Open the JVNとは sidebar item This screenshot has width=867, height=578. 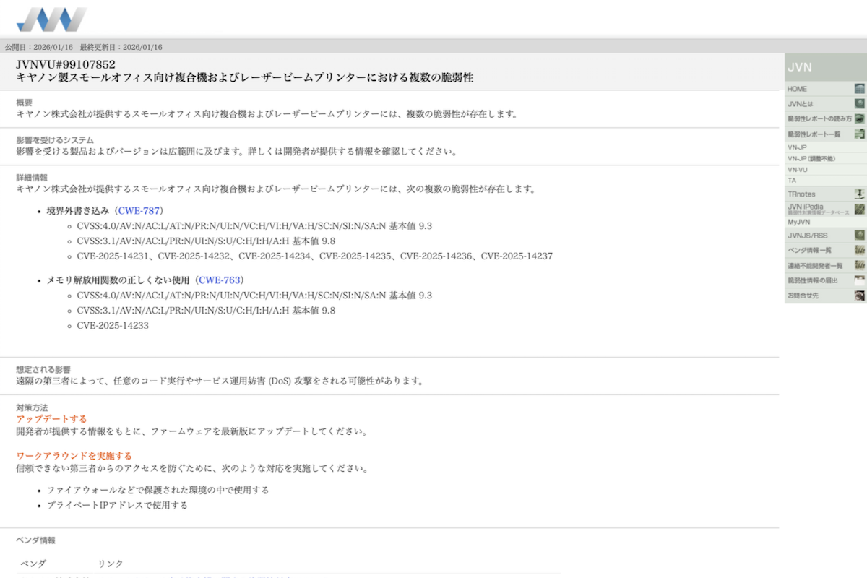(826, 104)
